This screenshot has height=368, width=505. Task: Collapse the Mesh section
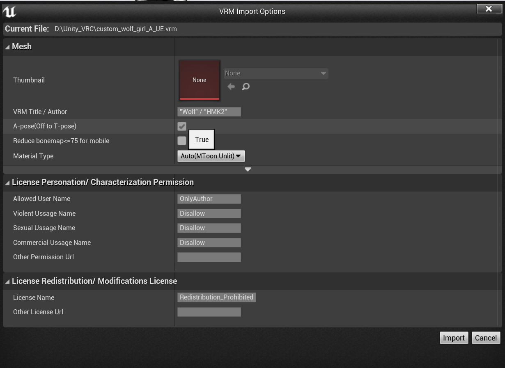pyautogui.click(x=7, y=47)
